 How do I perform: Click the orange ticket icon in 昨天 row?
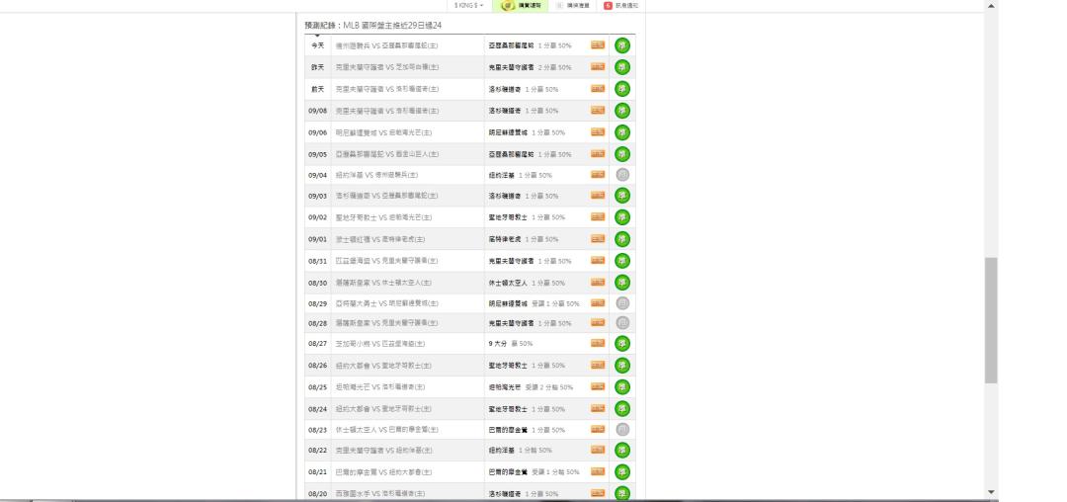[x=598, y=66]
